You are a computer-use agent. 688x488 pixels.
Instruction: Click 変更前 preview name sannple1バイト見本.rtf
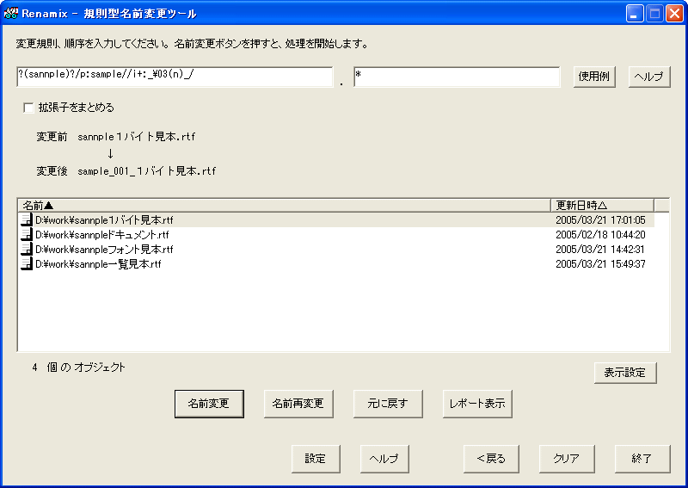[x=137, y=137]
